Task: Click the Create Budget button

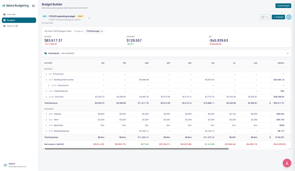Action: (x=283, y=6)
